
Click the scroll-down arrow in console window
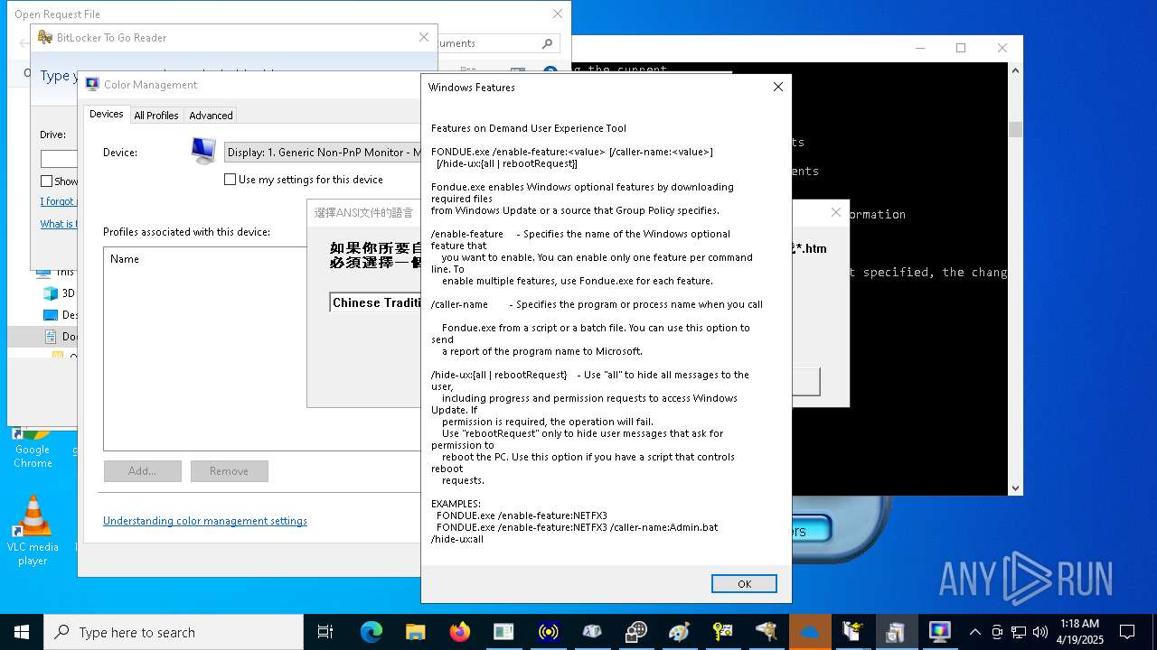tap(1015, 488)
